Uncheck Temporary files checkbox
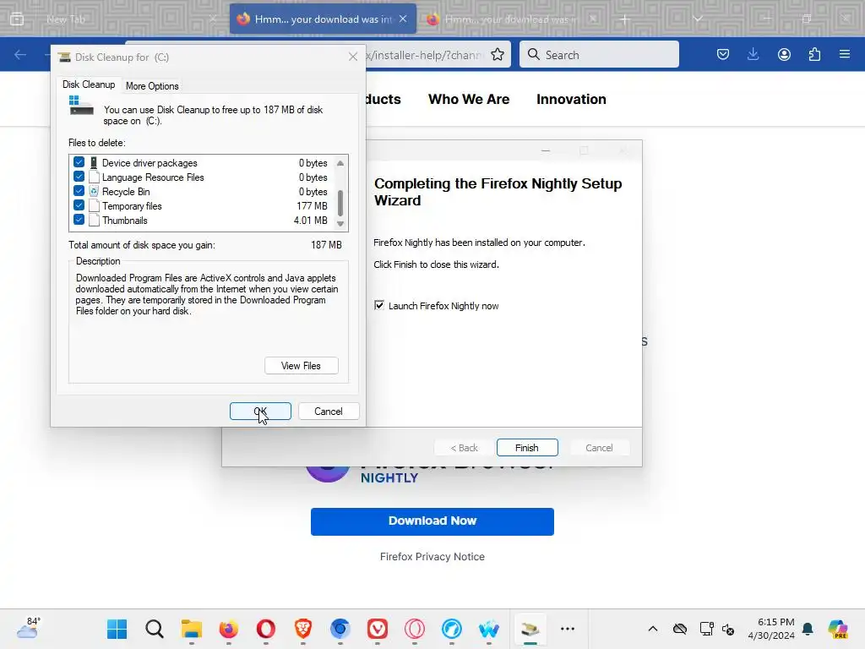Screen dimensions: 865x649 tap(79, 205)
